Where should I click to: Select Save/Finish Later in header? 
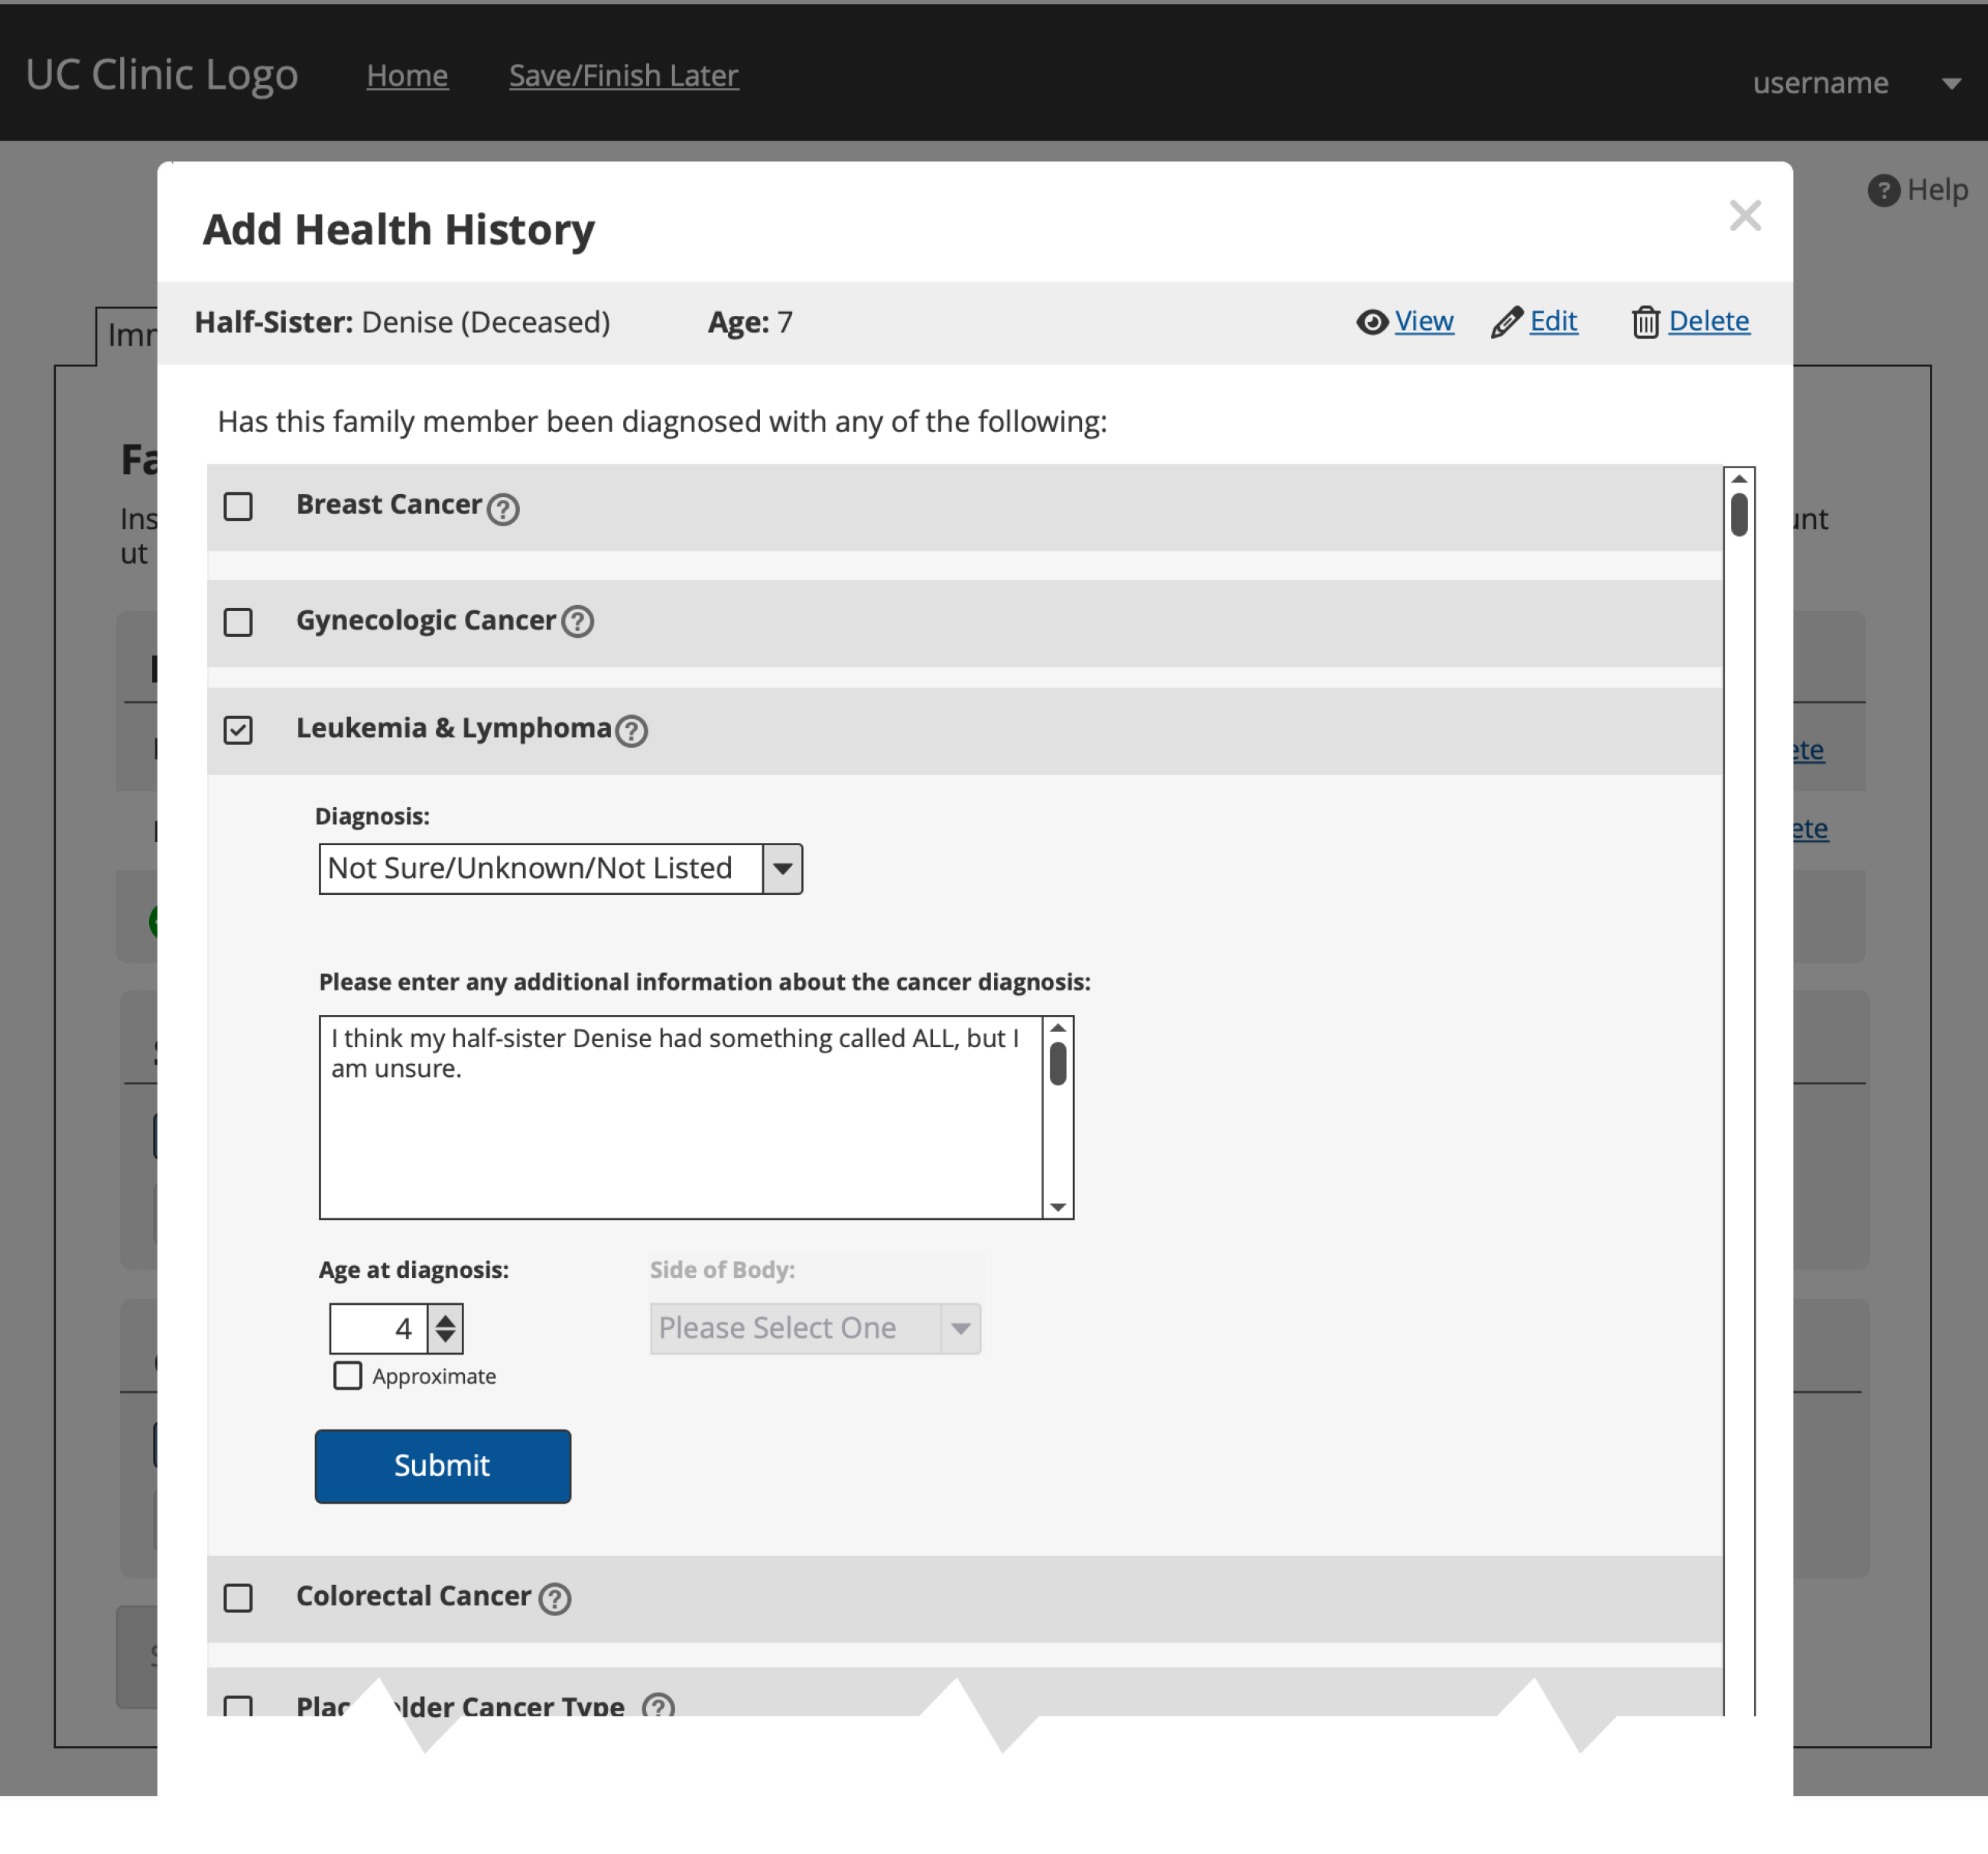coord(624,75)
